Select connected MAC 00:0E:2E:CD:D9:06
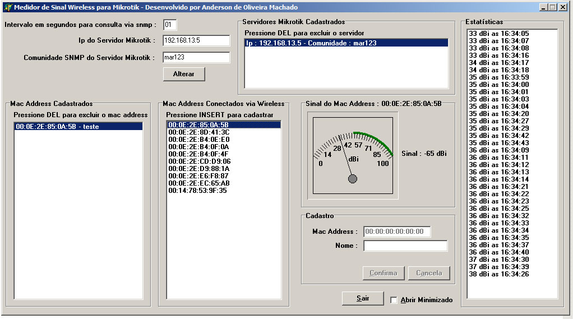Image resolution: width=573 pixels, height=319 pixels. 199,161
